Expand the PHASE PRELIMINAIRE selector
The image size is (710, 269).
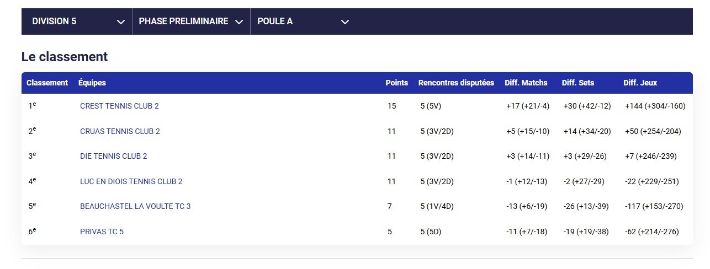coord(191,21)
